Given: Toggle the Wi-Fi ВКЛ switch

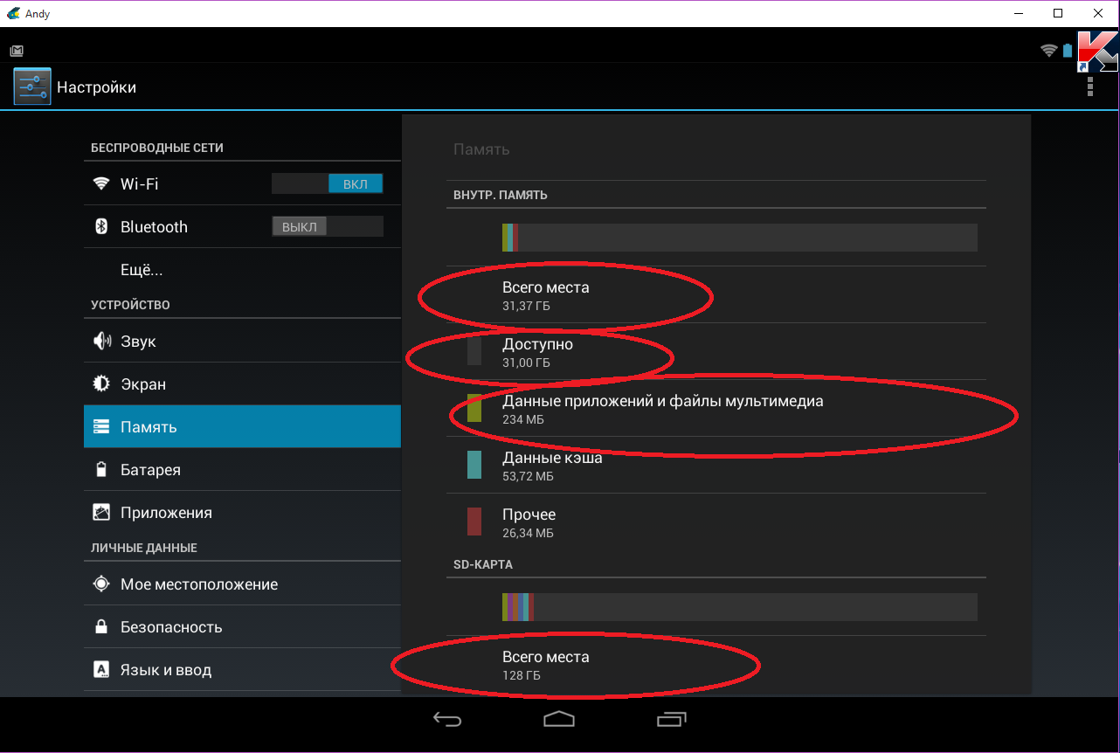Looking at the screenshot, I should [328, 184].
